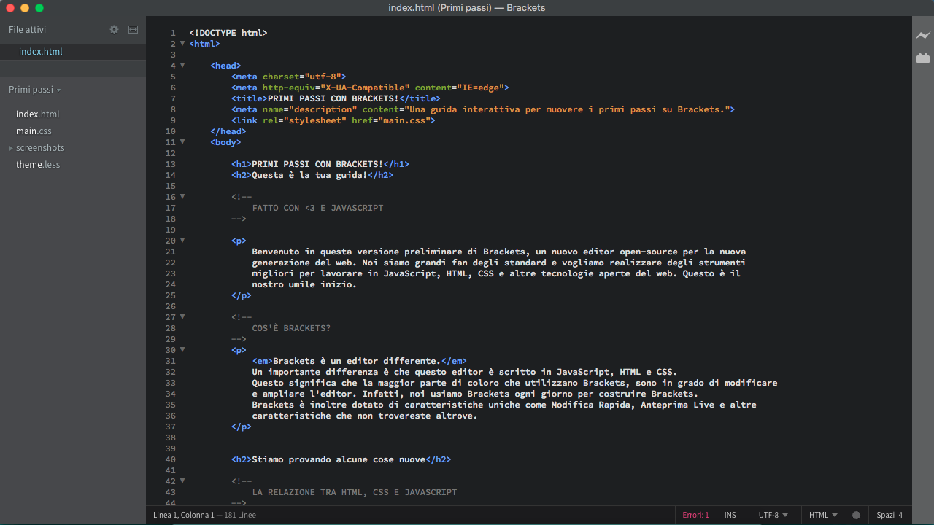This screenshot has width=934, height=525.
Task: Open main.css from the project tree
Action: click(34, 131)
